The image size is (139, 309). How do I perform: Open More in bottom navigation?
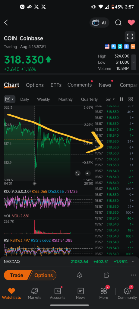click(x=104, y=293)
